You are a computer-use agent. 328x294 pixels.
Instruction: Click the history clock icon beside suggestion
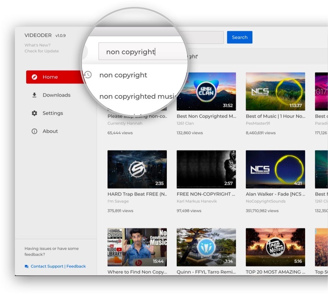(88, 75)
